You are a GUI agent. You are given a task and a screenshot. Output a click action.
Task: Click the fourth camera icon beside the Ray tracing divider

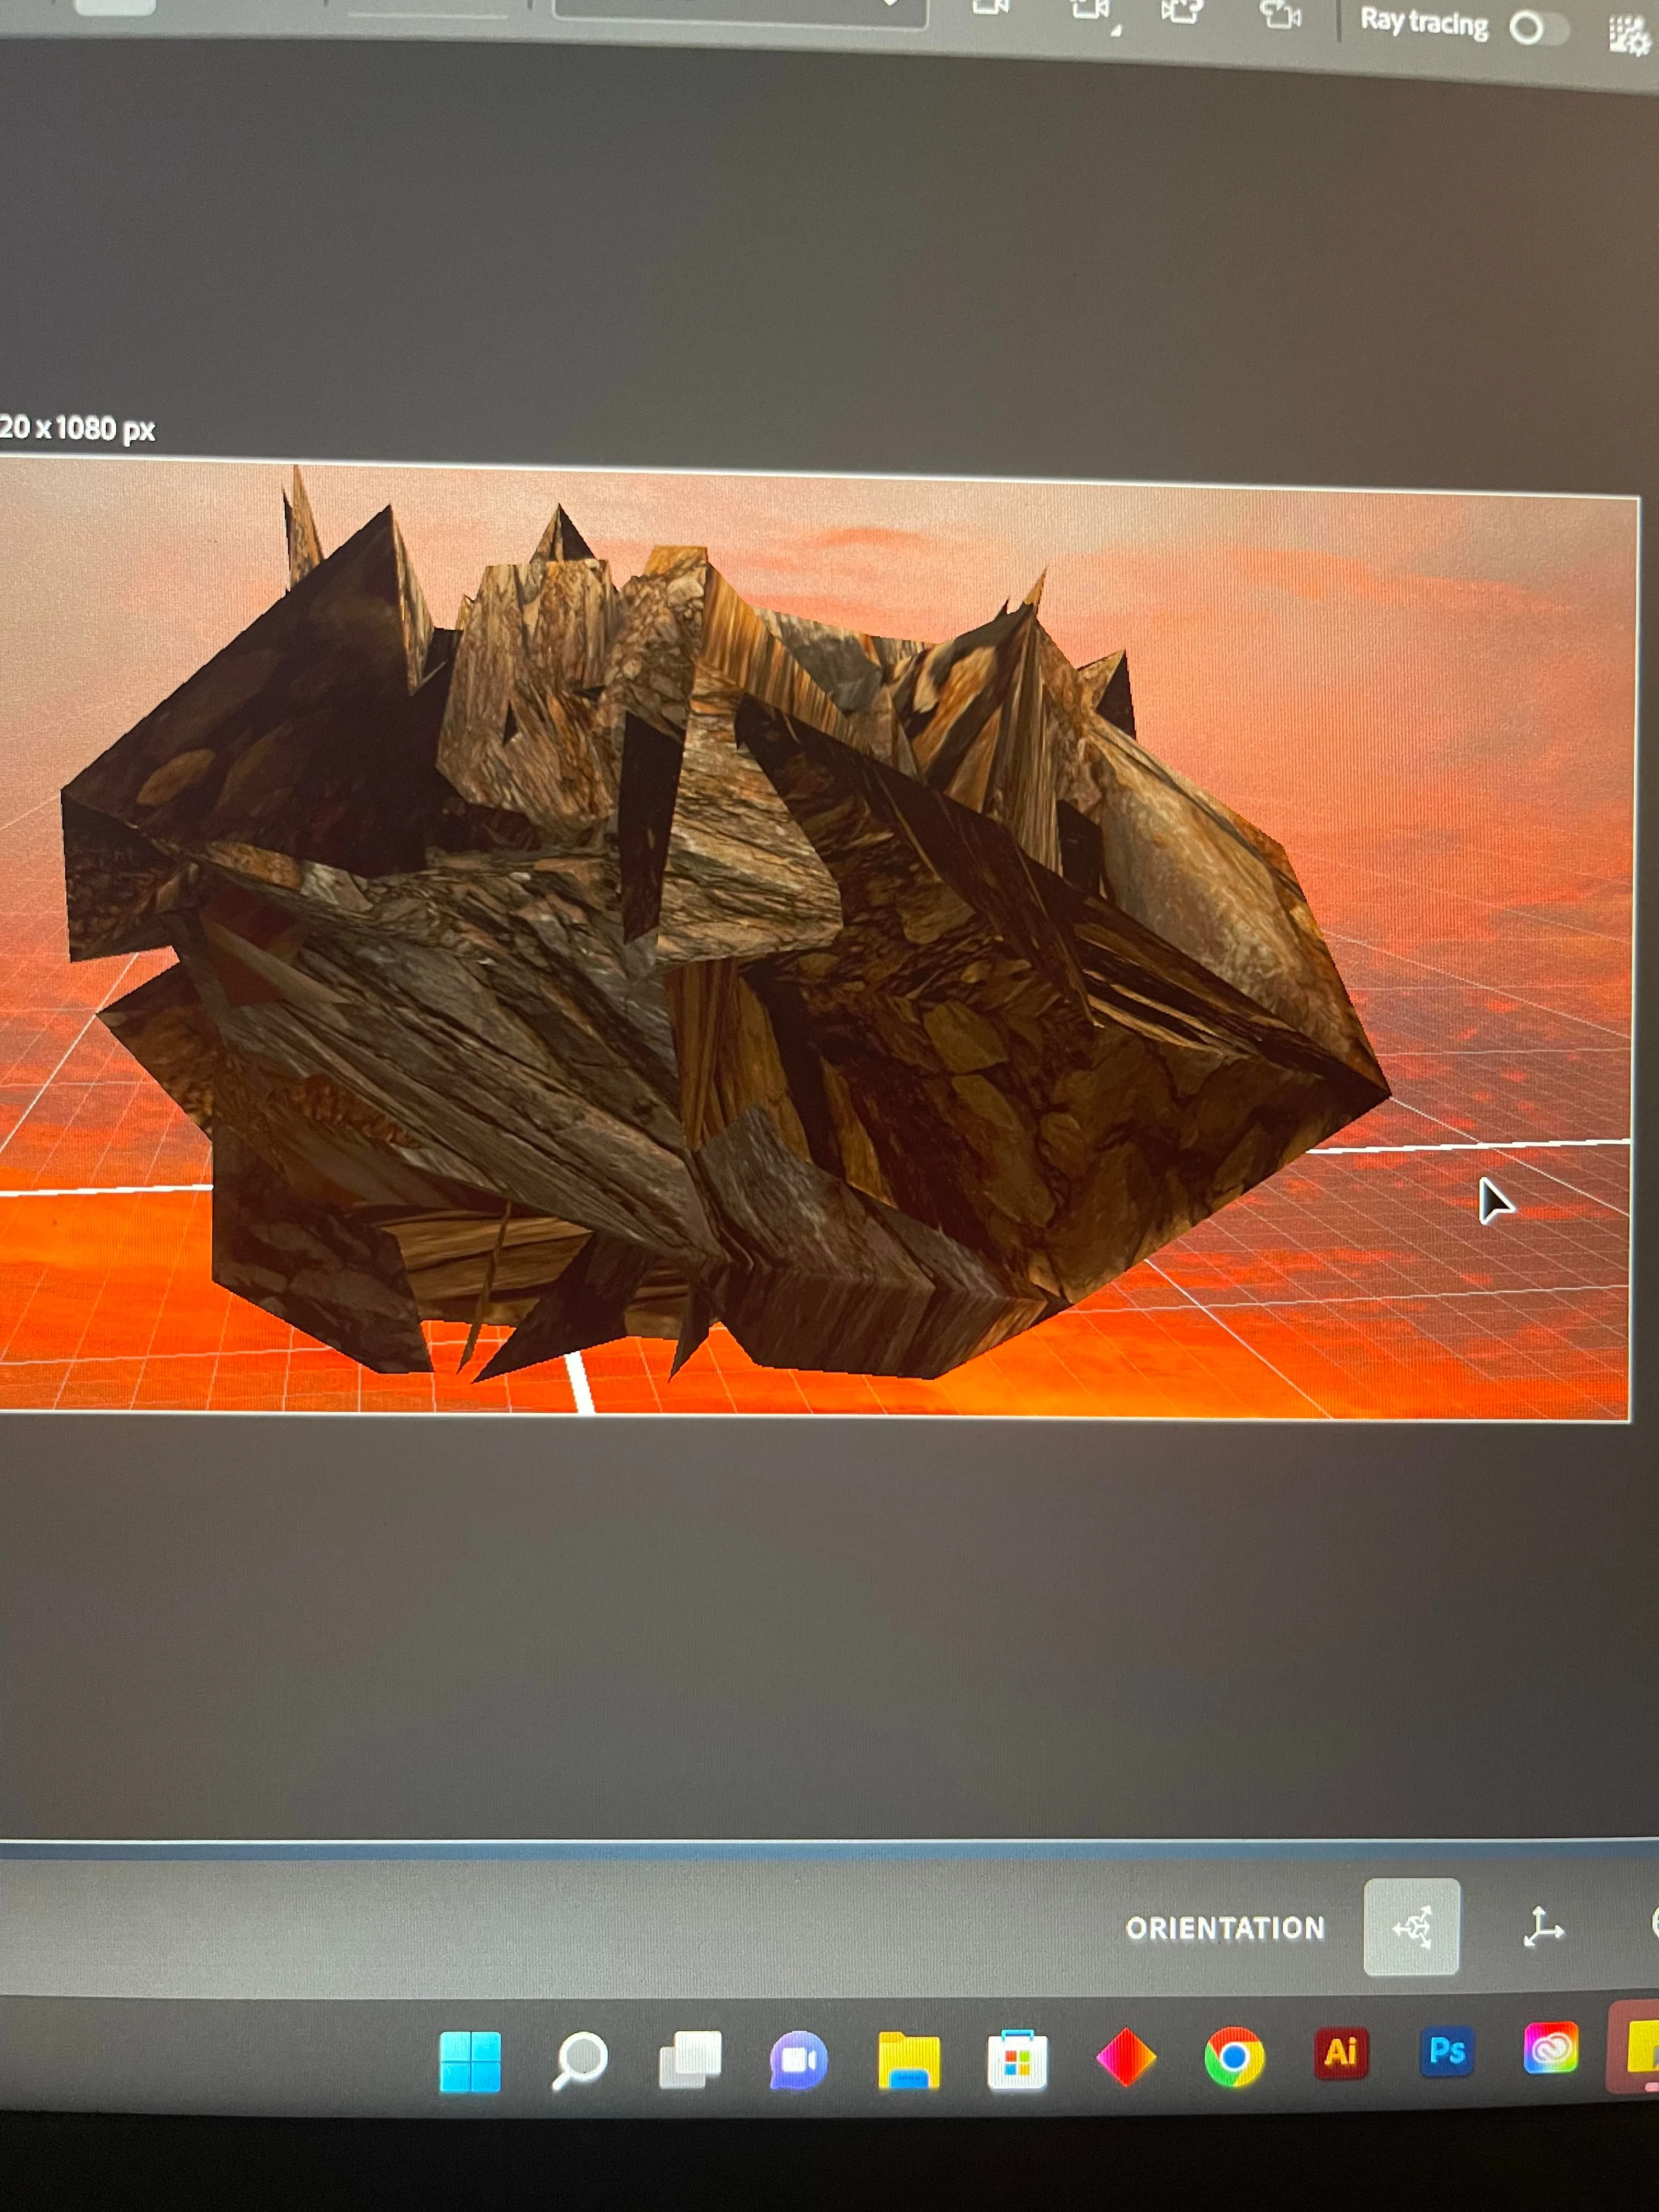1280,14
